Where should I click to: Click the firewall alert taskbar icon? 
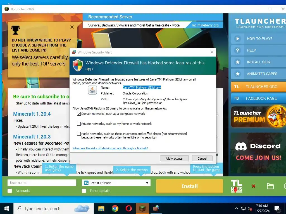[156, 208]
